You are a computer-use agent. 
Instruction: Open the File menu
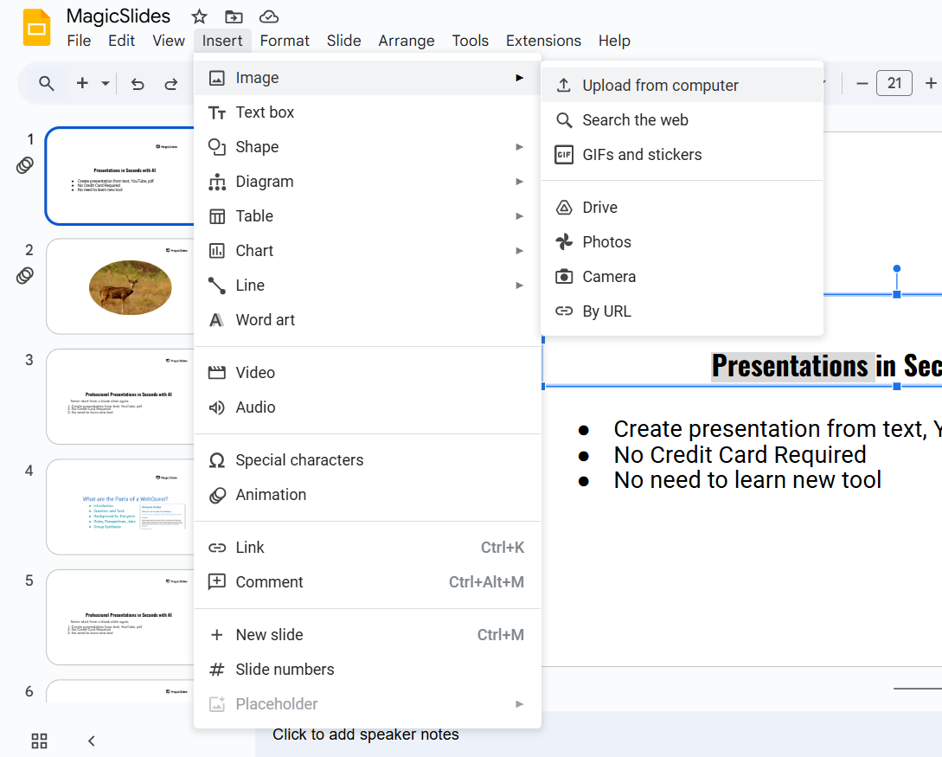tap(79, 41)
